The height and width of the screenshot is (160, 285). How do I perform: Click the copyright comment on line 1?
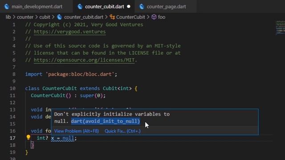84,25
